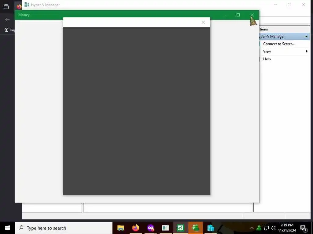Switch to the green people taskbar icon
The width and height of the screenshot is (313, 234).
[x=196, y=228]
